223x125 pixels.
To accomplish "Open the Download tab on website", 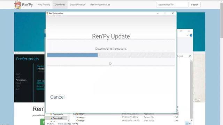I will pos(60,5).
